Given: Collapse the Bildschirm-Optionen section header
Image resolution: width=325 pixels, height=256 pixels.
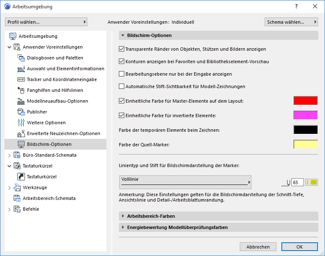Looking at the screenshot, I should click(x=219, y=35).
